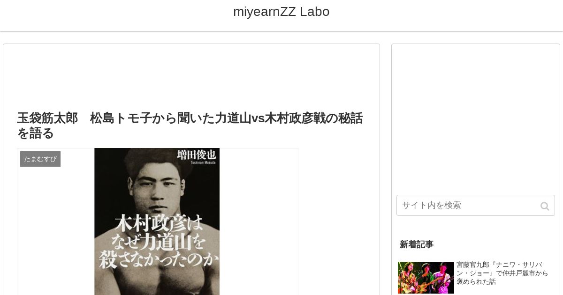Click the 新着記事 sidebar heading
This screenshot has height=295, width=563.
[417, 244]
